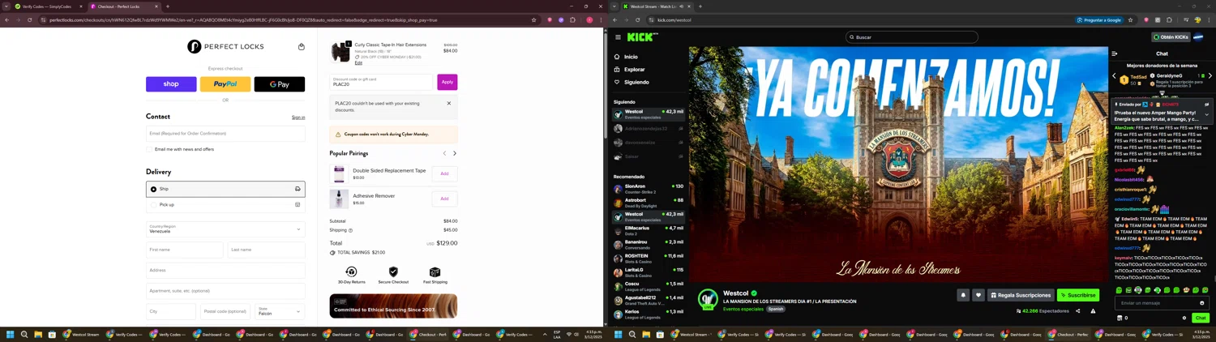Turn on notifications bell for Westcol
Viewport: 1216px width, 342px height.
coord(963,295)
